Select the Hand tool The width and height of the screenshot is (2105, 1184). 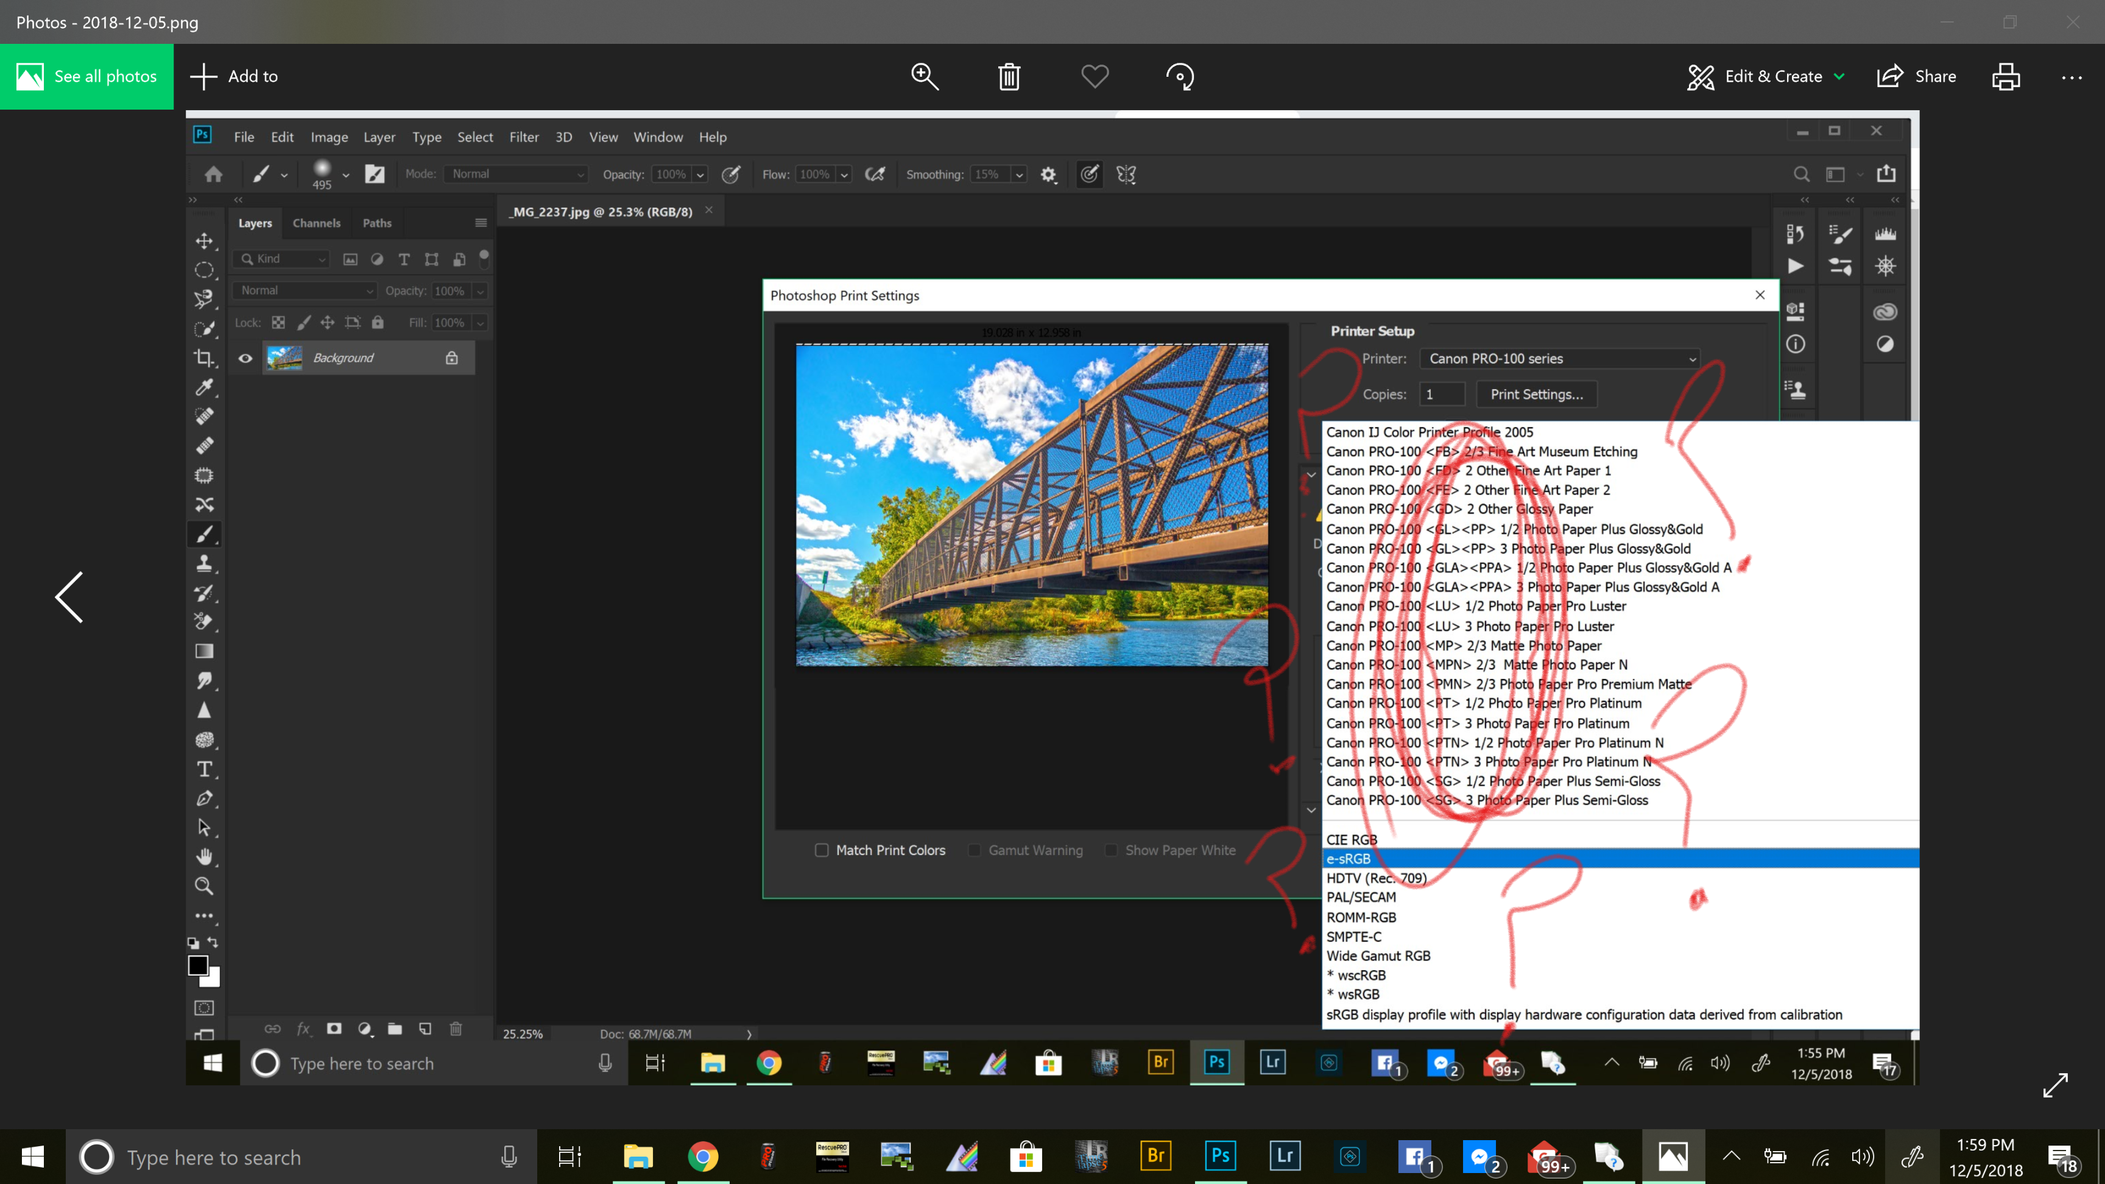(204, 856)
